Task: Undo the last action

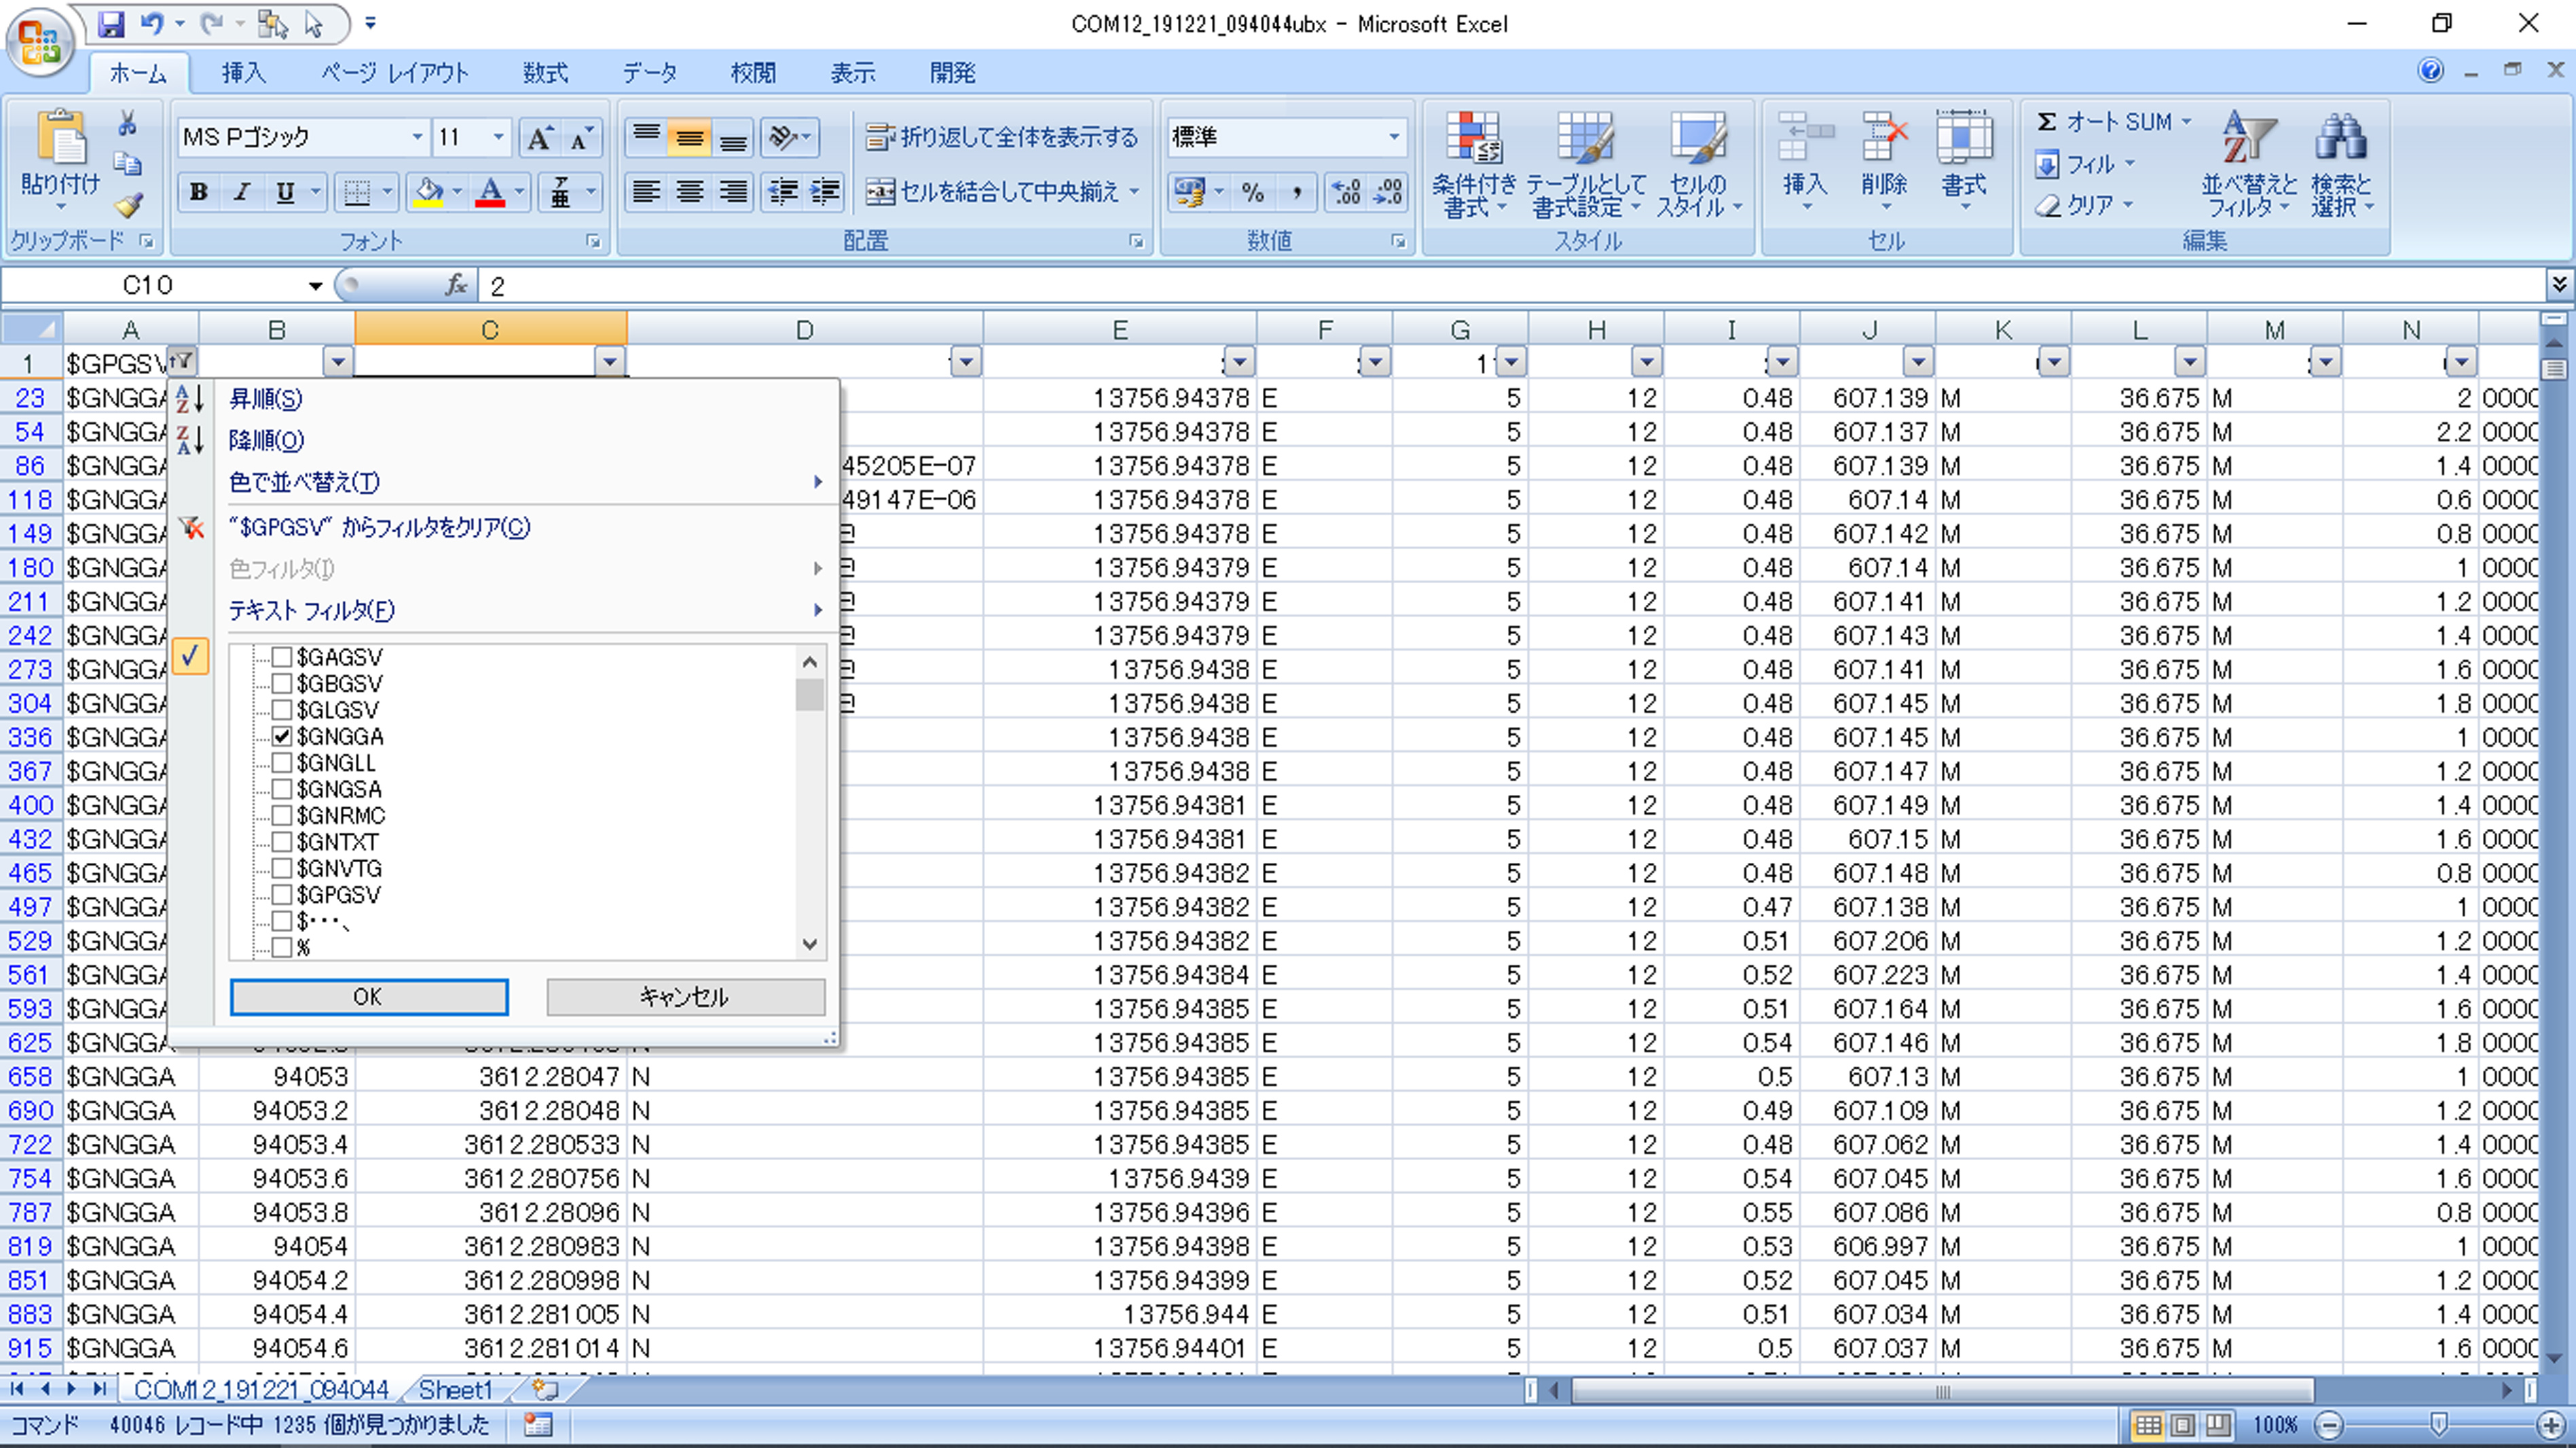Action: [x=152, y=23]
